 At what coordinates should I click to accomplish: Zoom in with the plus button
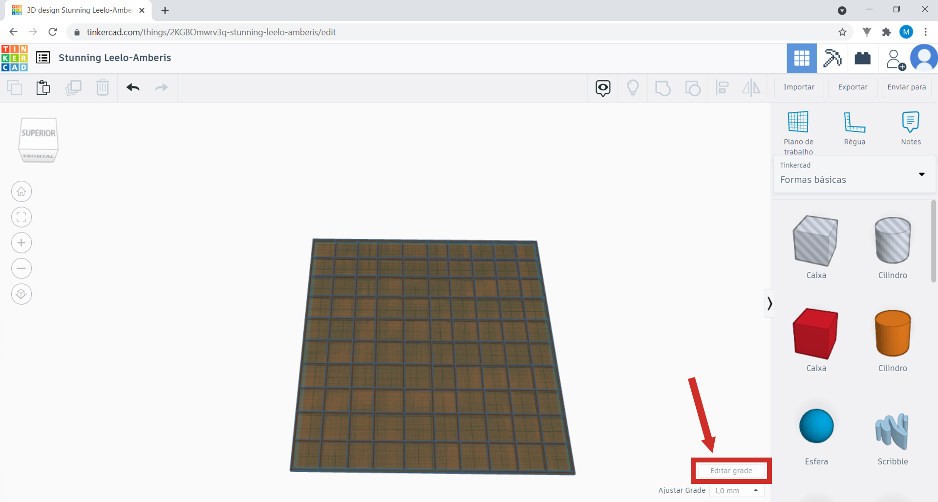[x=21, y=243]
